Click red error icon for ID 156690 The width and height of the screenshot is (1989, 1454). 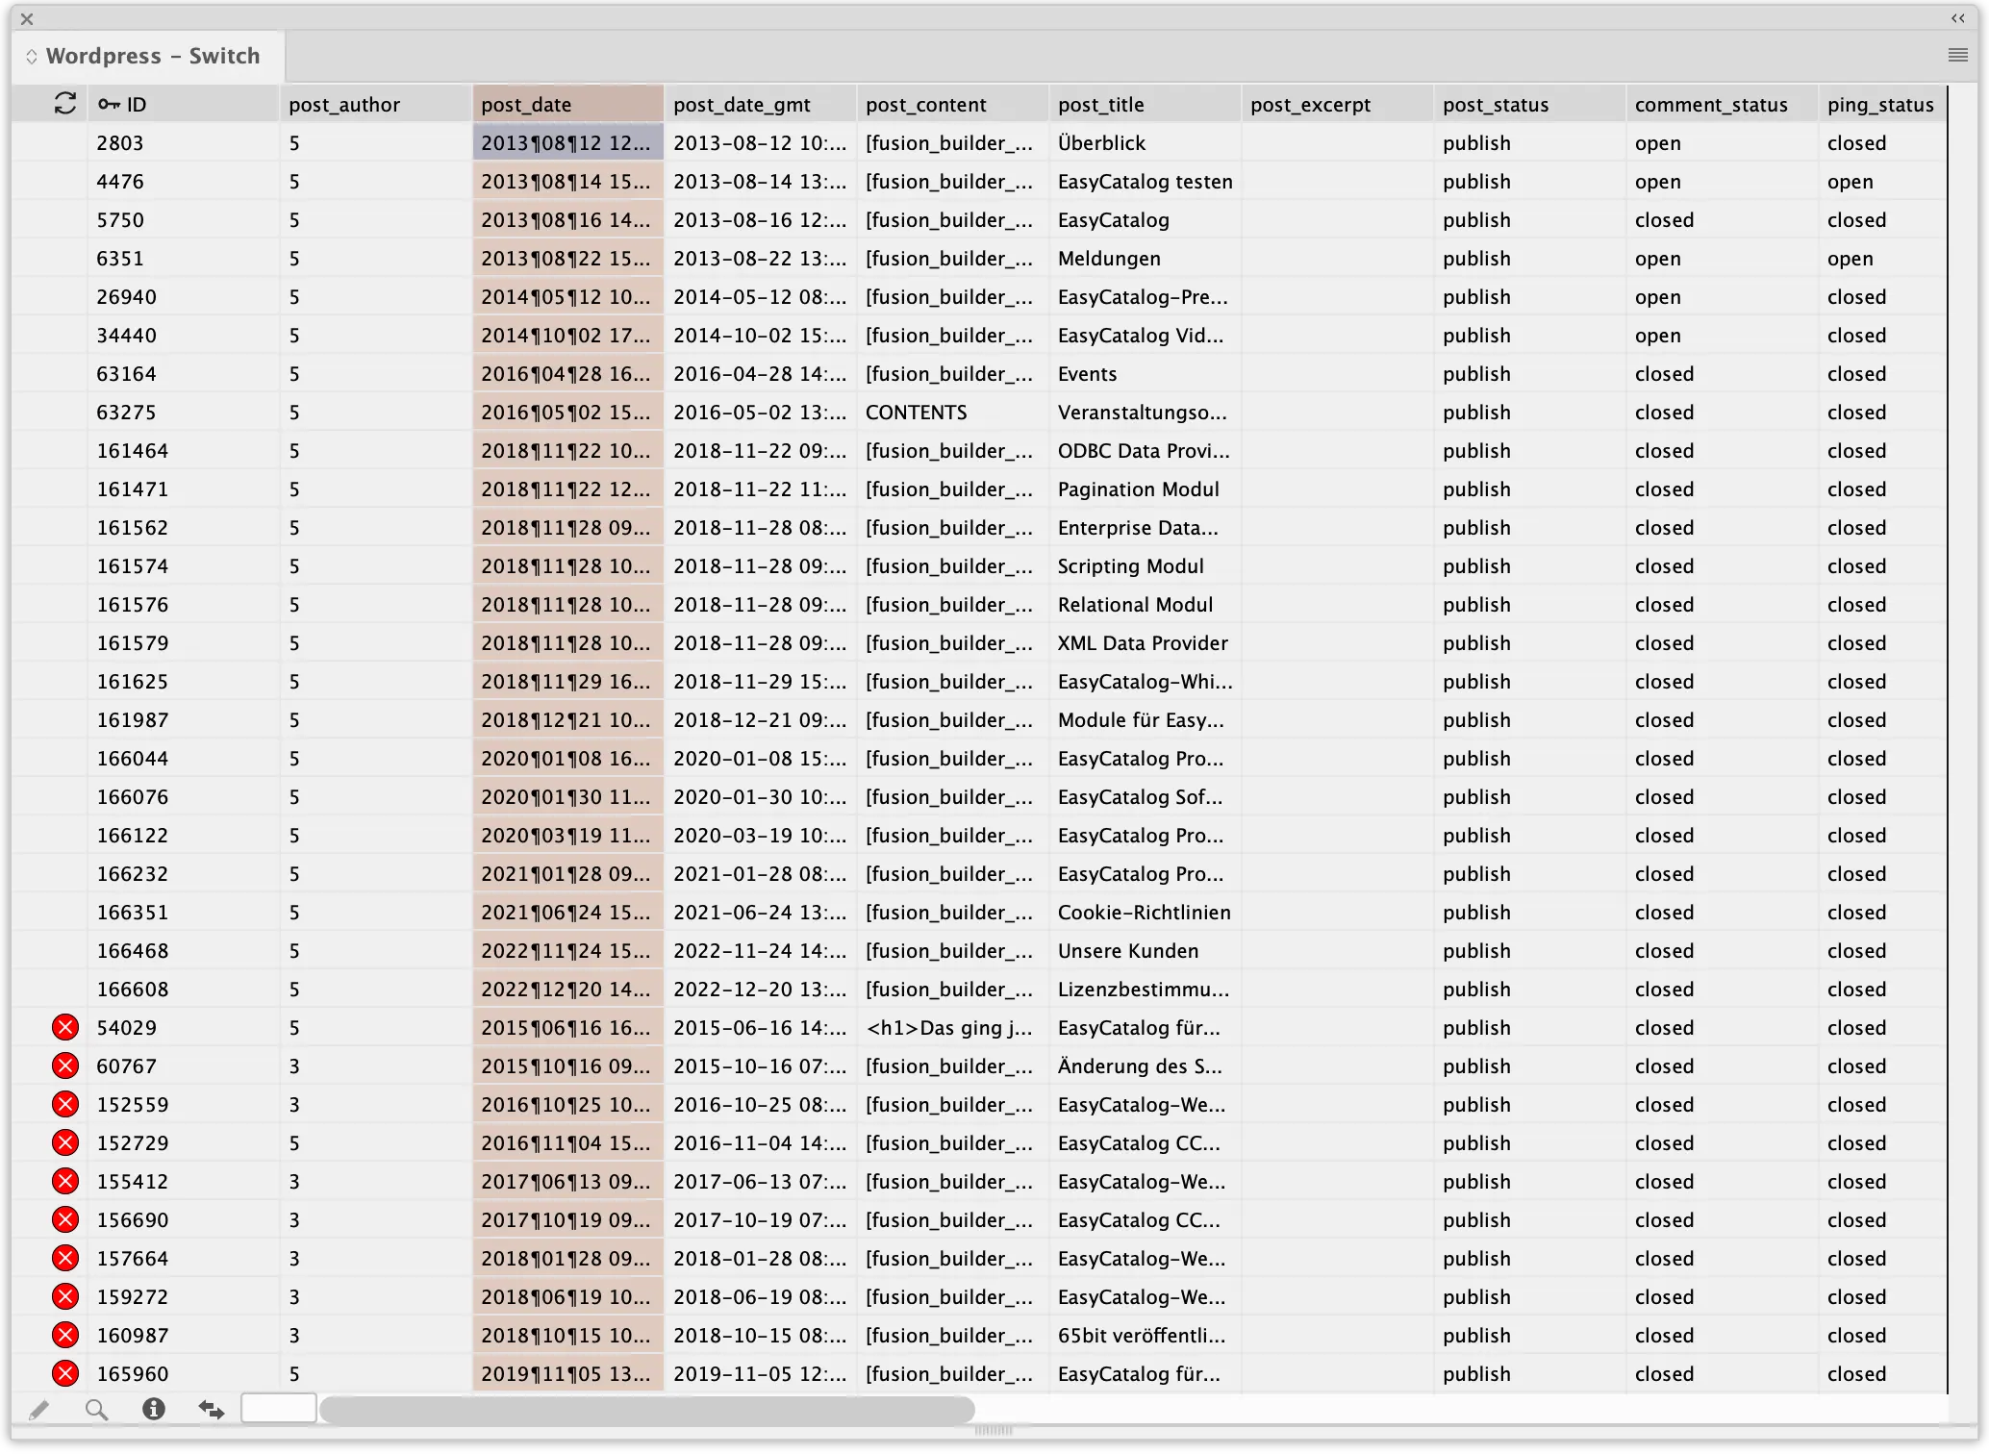tap(65, 1219)
